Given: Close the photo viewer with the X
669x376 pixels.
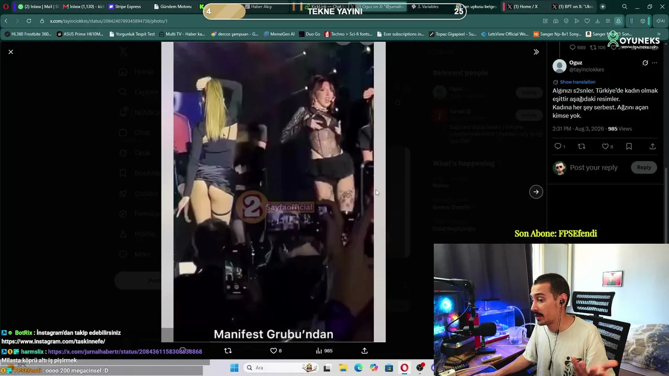Looking at the screenshot, I should click(10, 52).
